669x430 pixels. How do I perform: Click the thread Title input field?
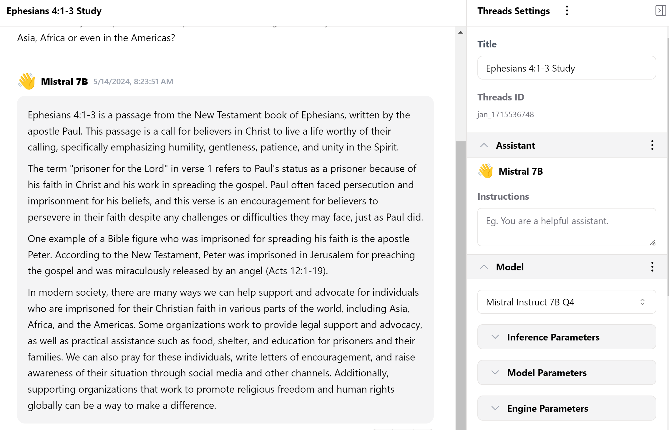pyautogui.click(x=567, y=68)
